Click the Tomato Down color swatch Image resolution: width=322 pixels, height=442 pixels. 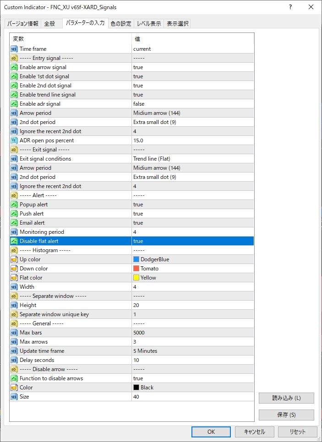[136, 269]
